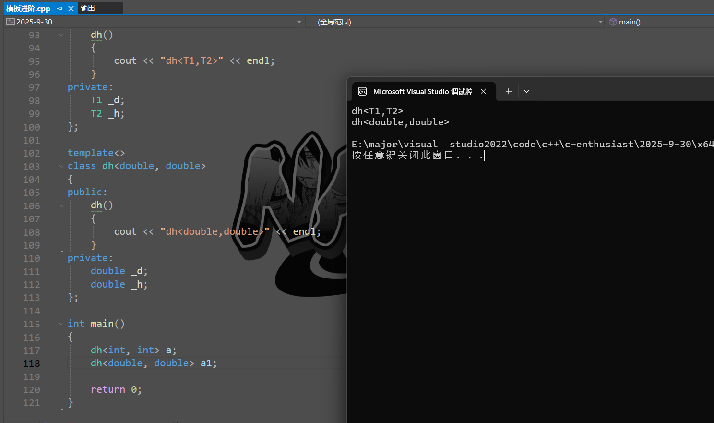This screenshot has width=714, height=423.
Task: Click the cube icon beside main()
Action: click(x=613, y=22)
